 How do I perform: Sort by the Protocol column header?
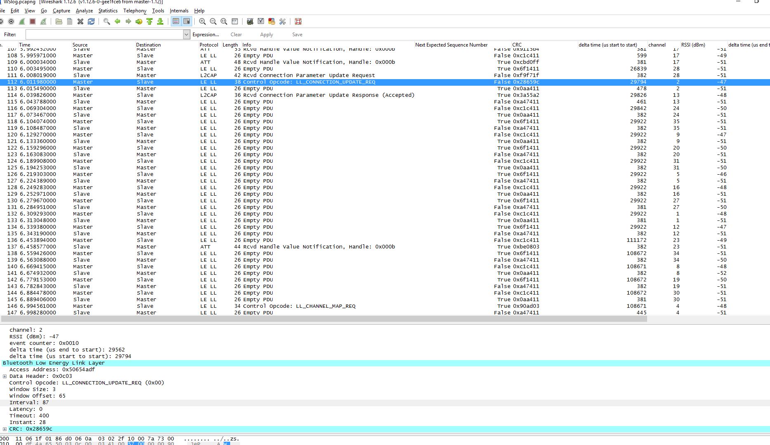click(210, 45)
